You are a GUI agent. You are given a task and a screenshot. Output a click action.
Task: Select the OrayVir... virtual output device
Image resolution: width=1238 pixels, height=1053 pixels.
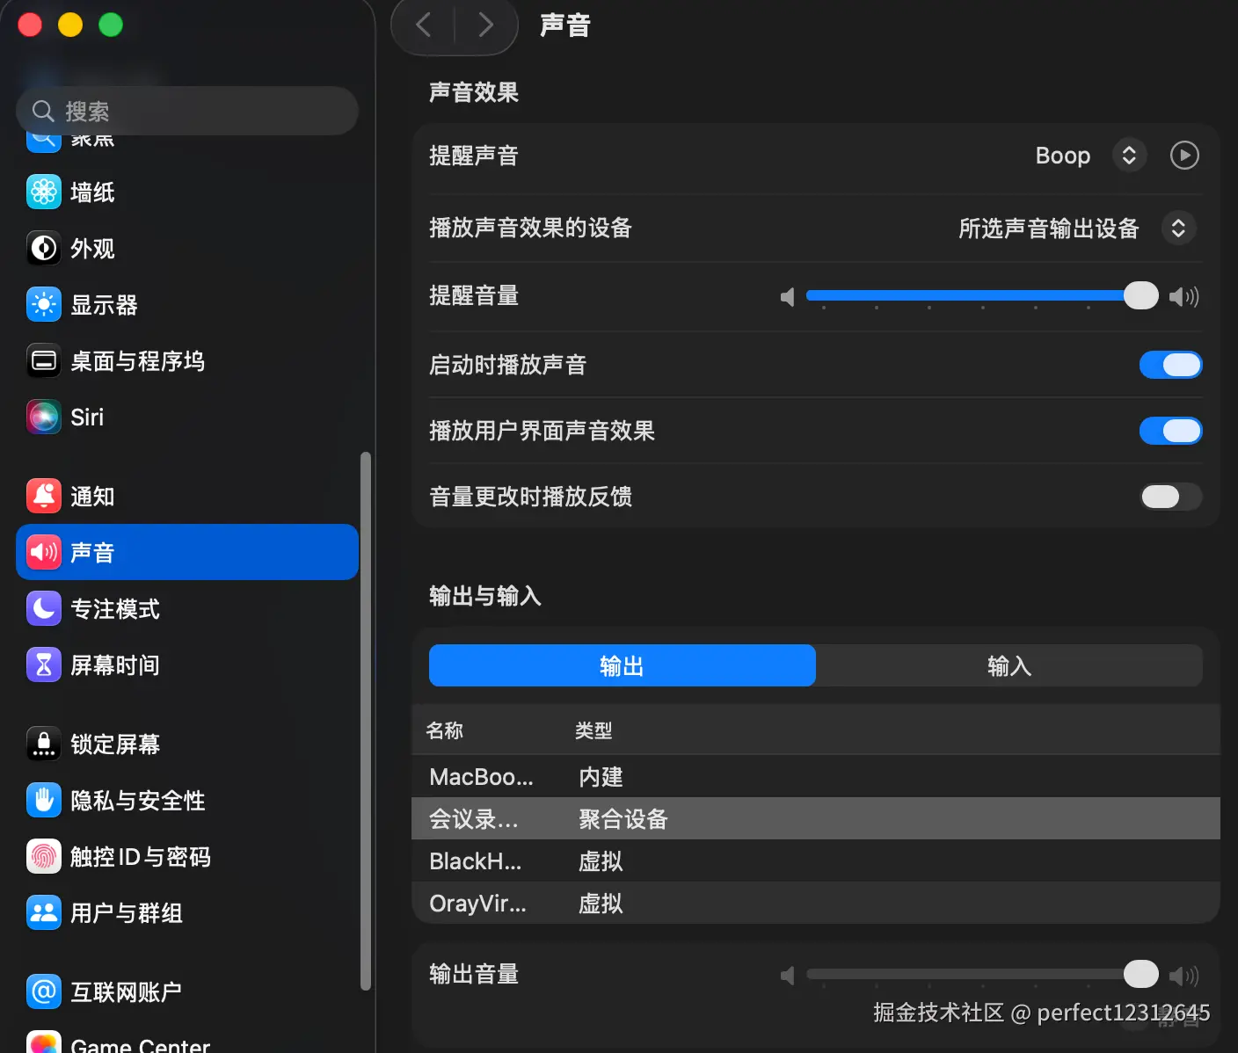[816, 904]
